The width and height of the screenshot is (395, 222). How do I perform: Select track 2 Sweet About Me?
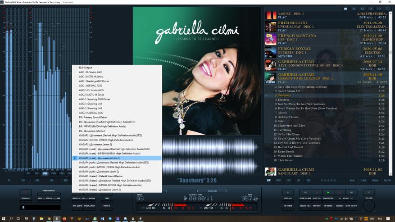[x=327, y=91]
